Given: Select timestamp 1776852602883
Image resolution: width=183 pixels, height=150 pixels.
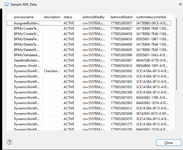Looking at the screenshot, I should (x=121, y=103).
